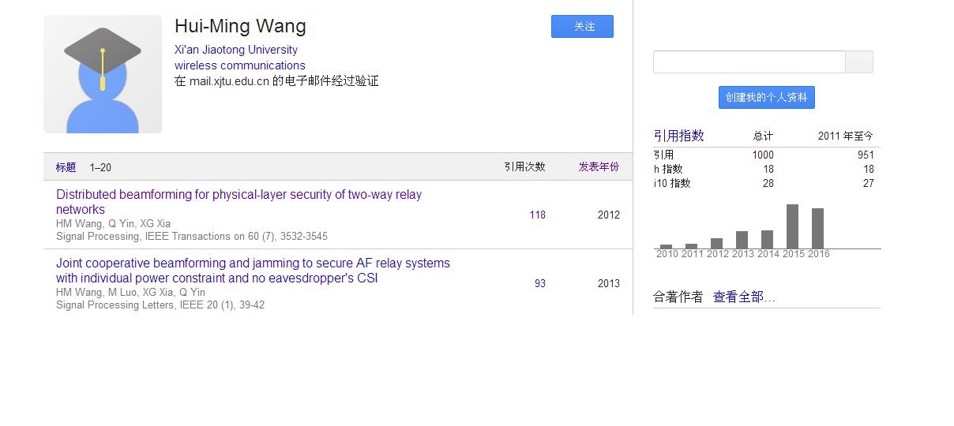View the 93 citations of second paper
This screenshot has height=426, width=954.
pyautogui.click(x=540, y=283)
